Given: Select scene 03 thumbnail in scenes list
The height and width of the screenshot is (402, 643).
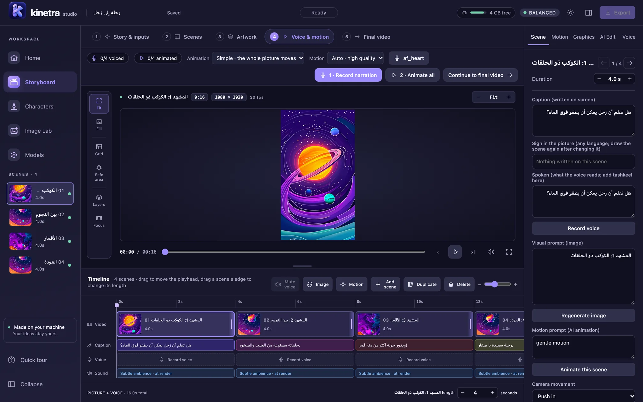Looking at the screenshot, I should 20,241.
